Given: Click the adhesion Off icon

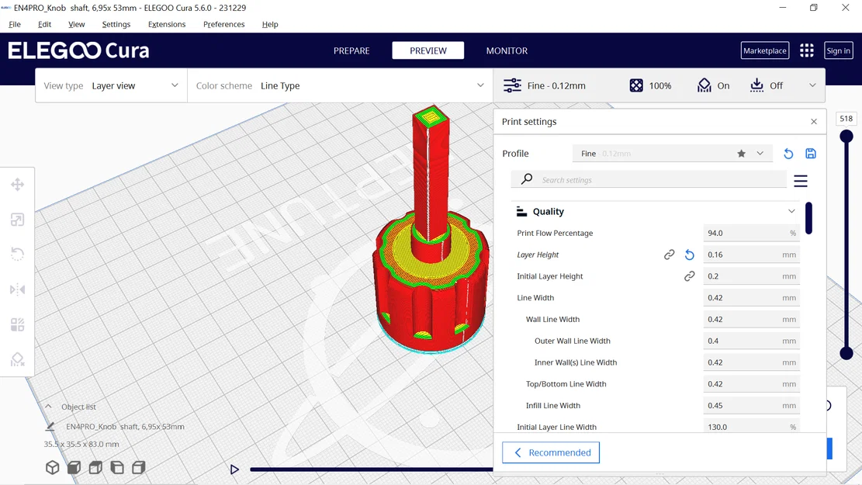Looking at the screenshot, I should coord(757,85).
